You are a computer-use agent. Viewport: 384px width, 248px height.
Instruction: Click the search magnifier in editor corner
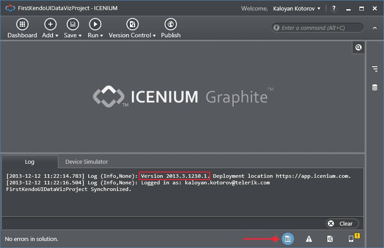tap(358, 47)
